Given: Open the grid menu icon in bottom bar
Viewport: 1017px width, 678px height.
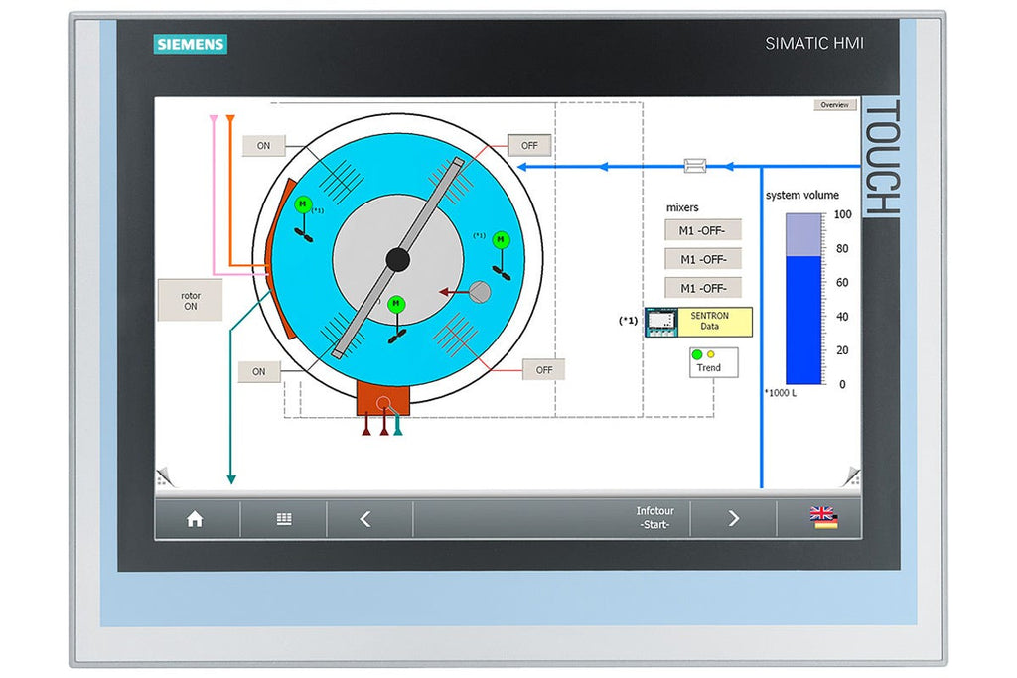Looking at the screenshot, I should [284, 519].
